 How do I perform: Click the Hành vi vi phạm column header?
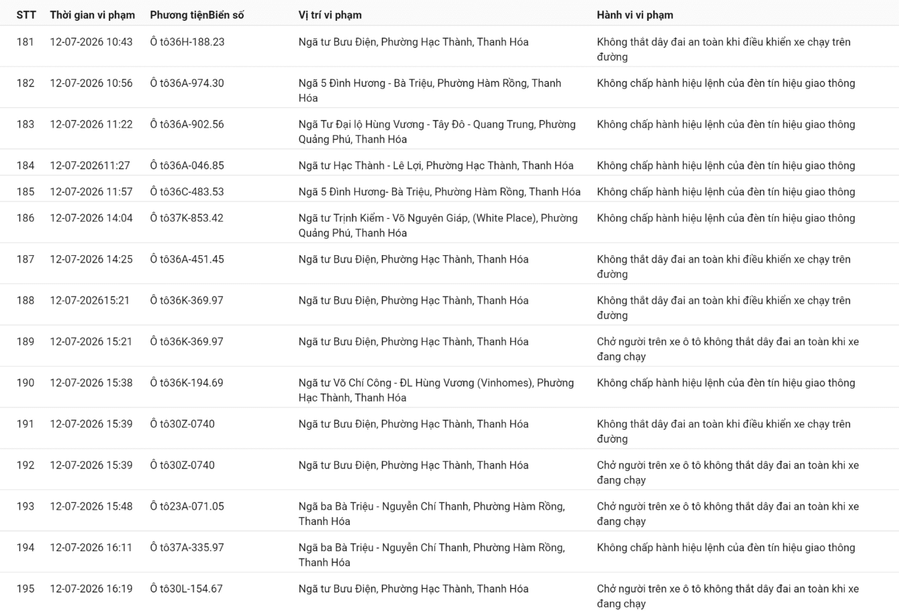634,15
